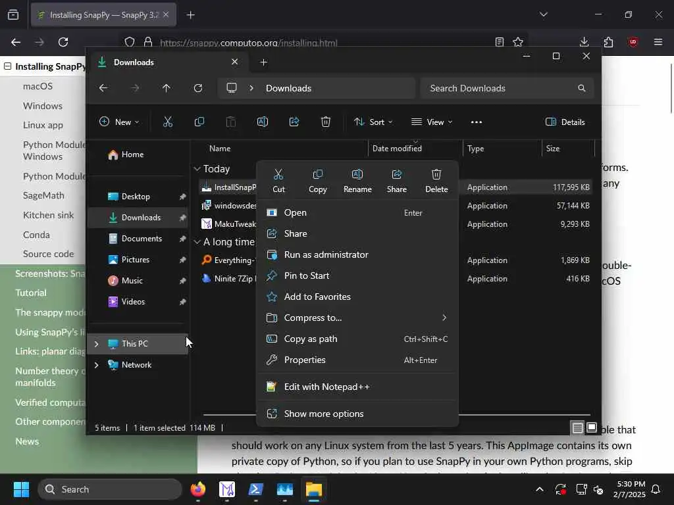Click Cut icon in context menu

click(x=278, y=174)
